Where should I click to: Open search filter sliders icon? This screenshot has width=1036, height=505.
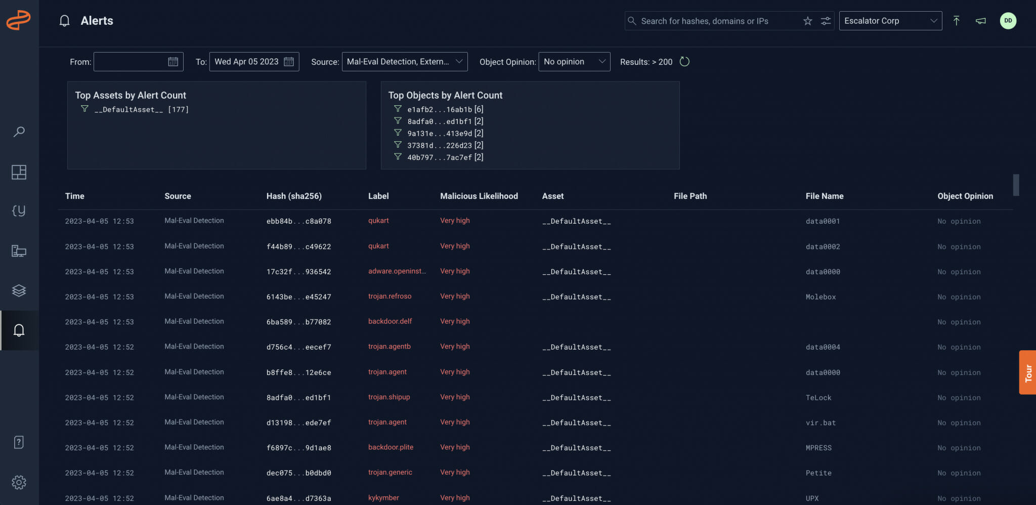coord(826,21)
